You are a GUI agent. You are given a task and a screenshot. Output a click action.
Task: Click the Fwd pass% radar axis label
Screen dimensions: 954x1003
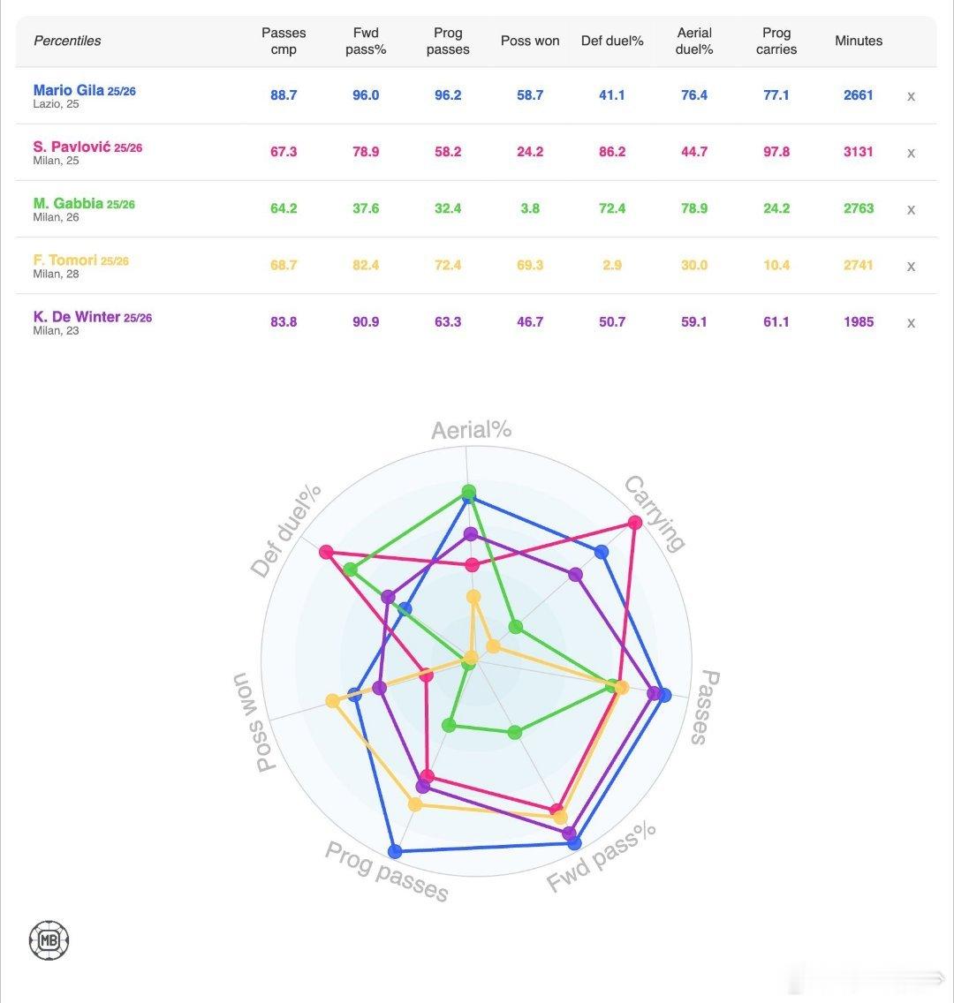click(x=601, y=856)
